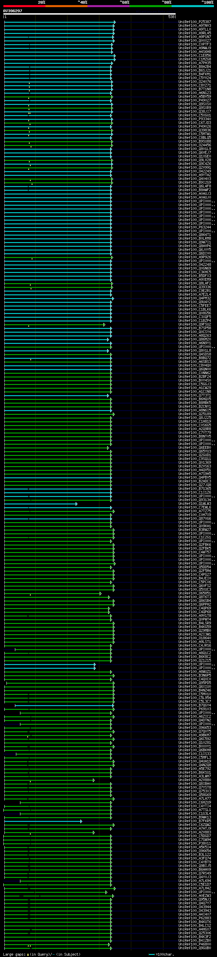Click the green alignment bar for UniRef100_A5BV59
This screenshot has width=217, height=957.
coord(58,97)
